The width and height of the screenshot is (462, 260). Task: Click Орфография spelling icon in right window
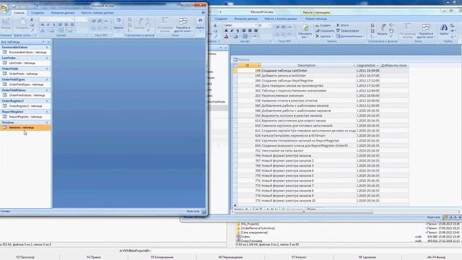(x=338, y=30)
